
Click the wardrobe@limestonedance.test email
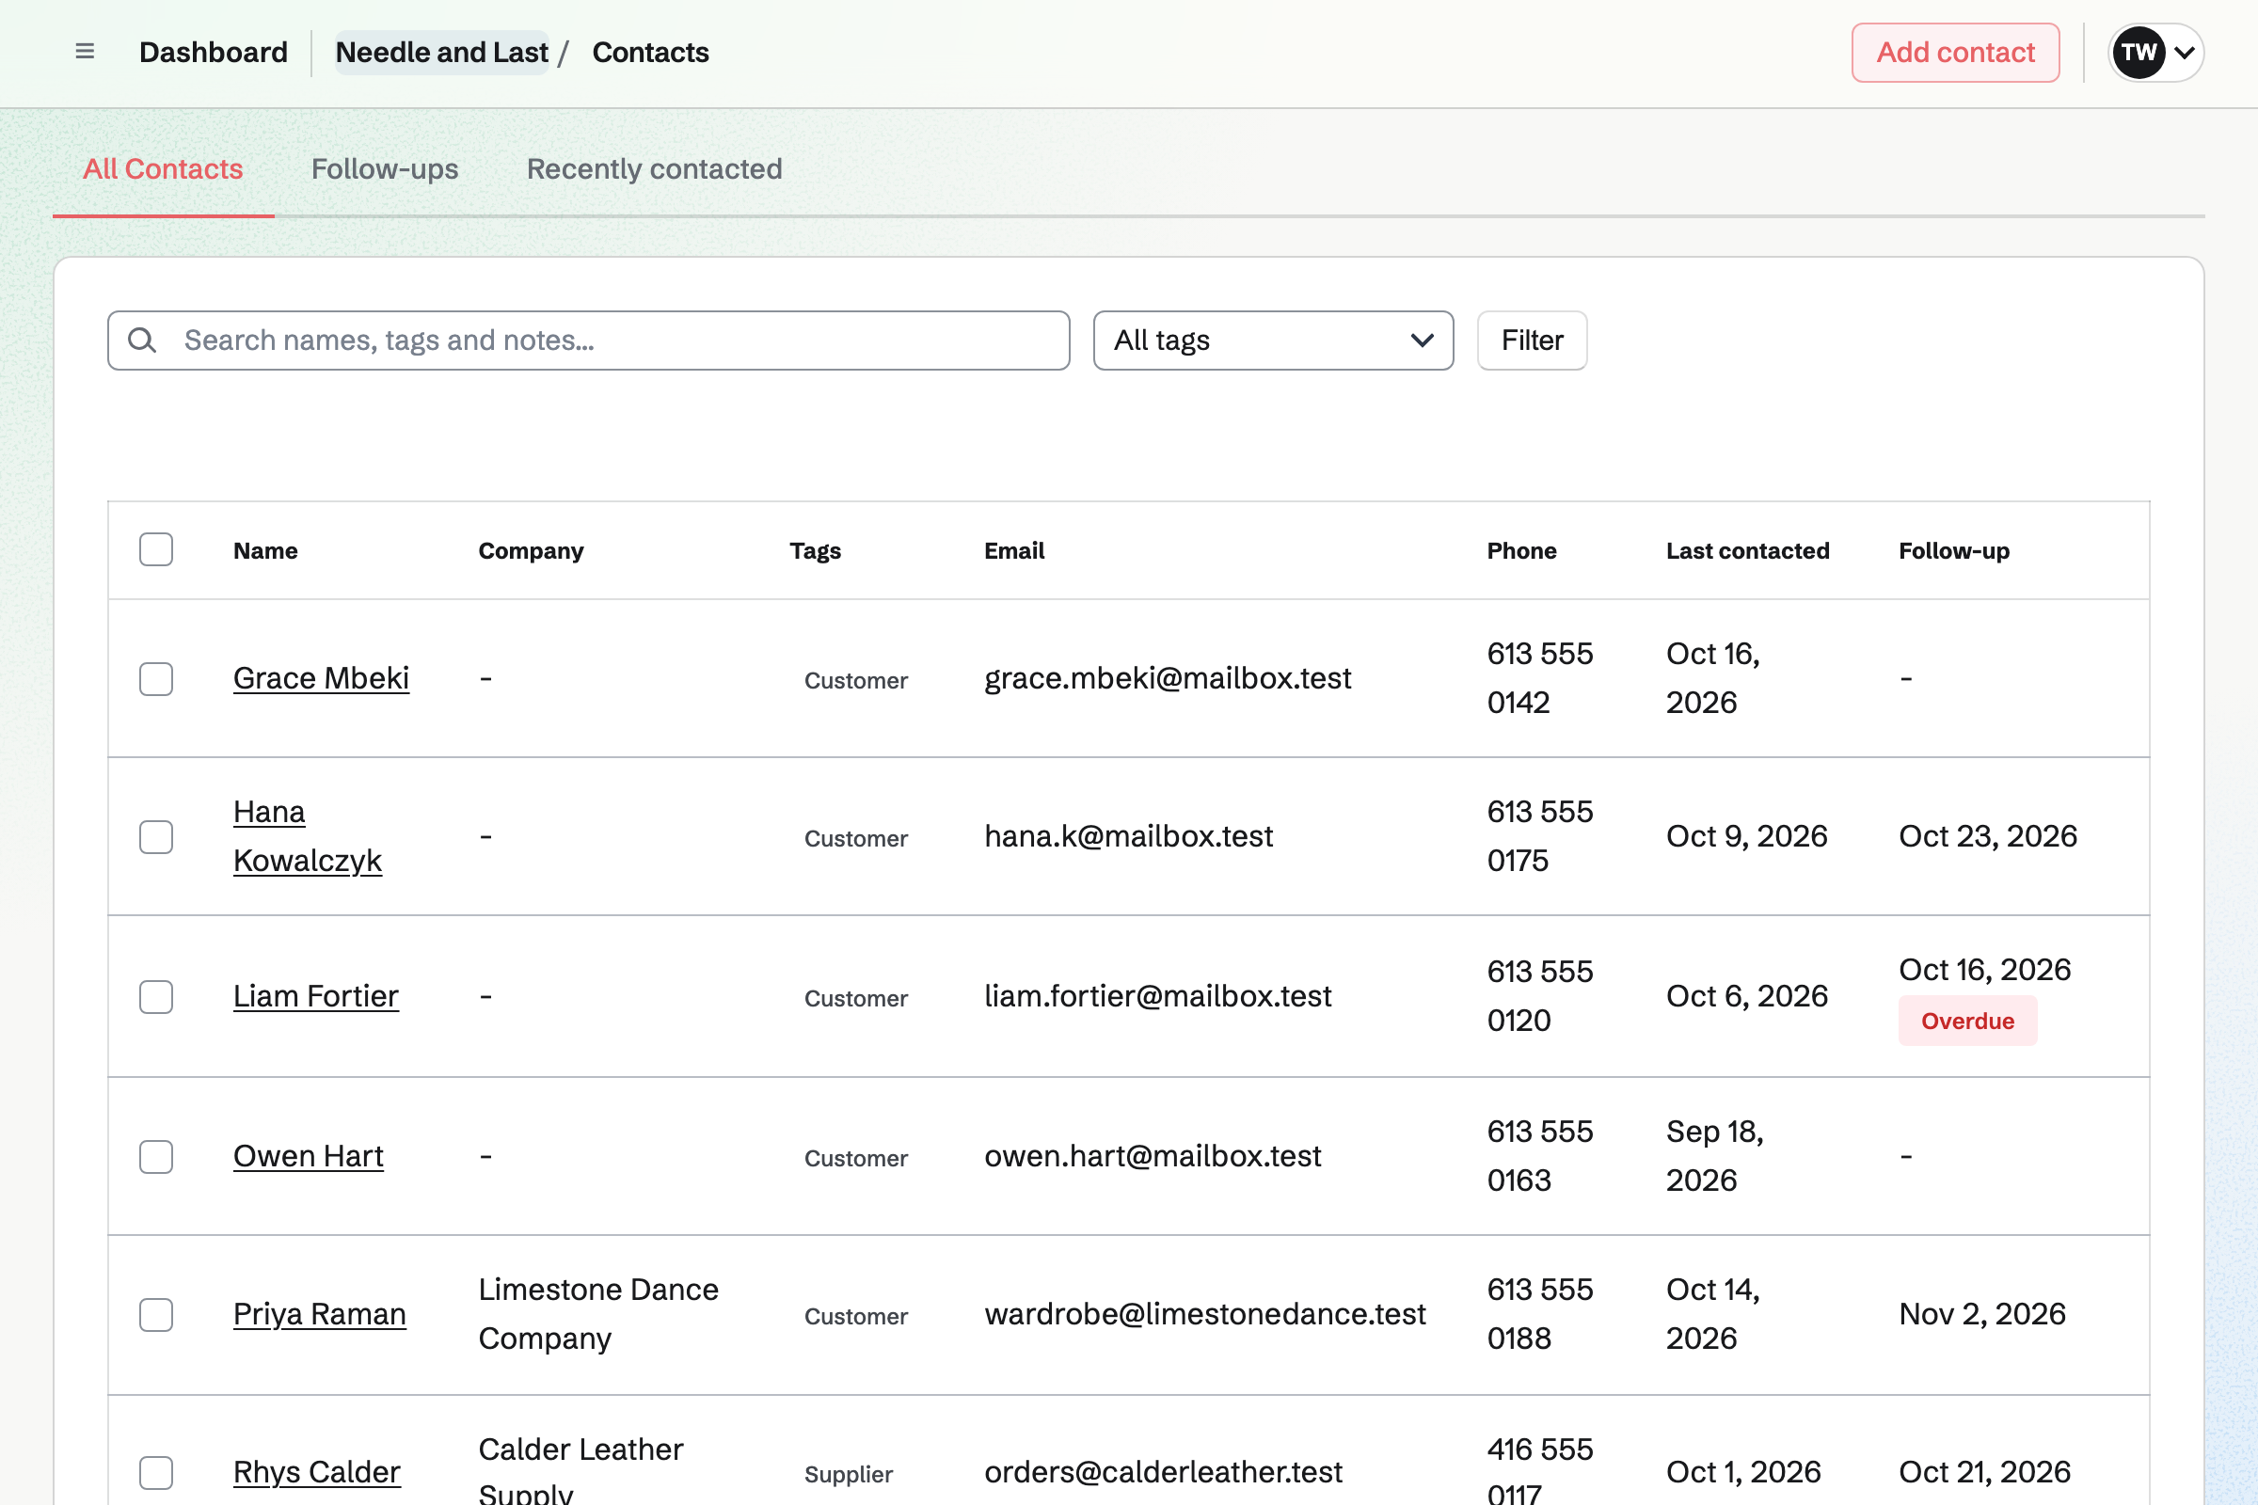click(1205, 1313)
